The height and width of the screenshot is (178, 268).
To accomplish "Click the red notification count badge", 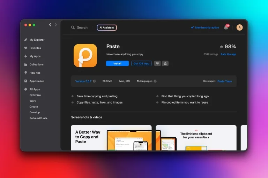I will click(x=228, y=25).
